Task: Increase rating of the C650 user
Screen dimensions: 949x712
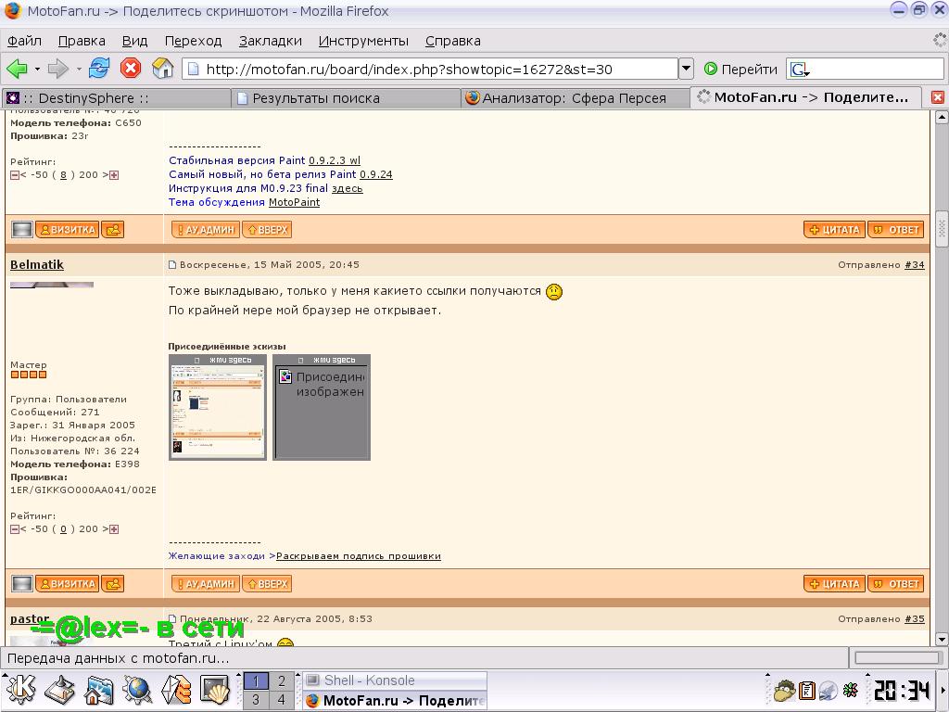Action: [114, 175]
